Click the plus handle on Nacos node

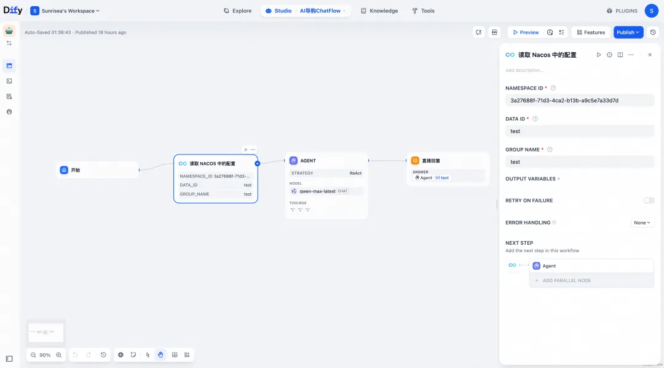tap(257, 164)
